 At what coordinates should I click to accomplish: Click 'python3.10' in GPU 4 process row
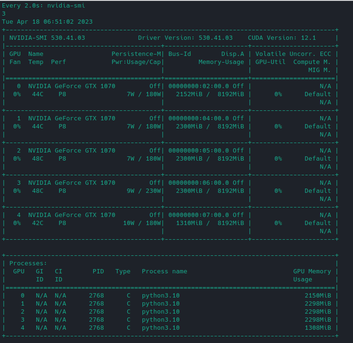point(161,328)
